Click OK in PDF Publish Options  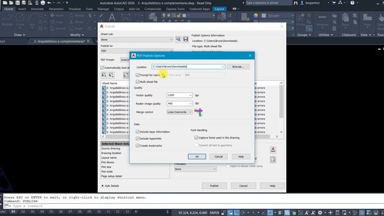tap(197, 157)
